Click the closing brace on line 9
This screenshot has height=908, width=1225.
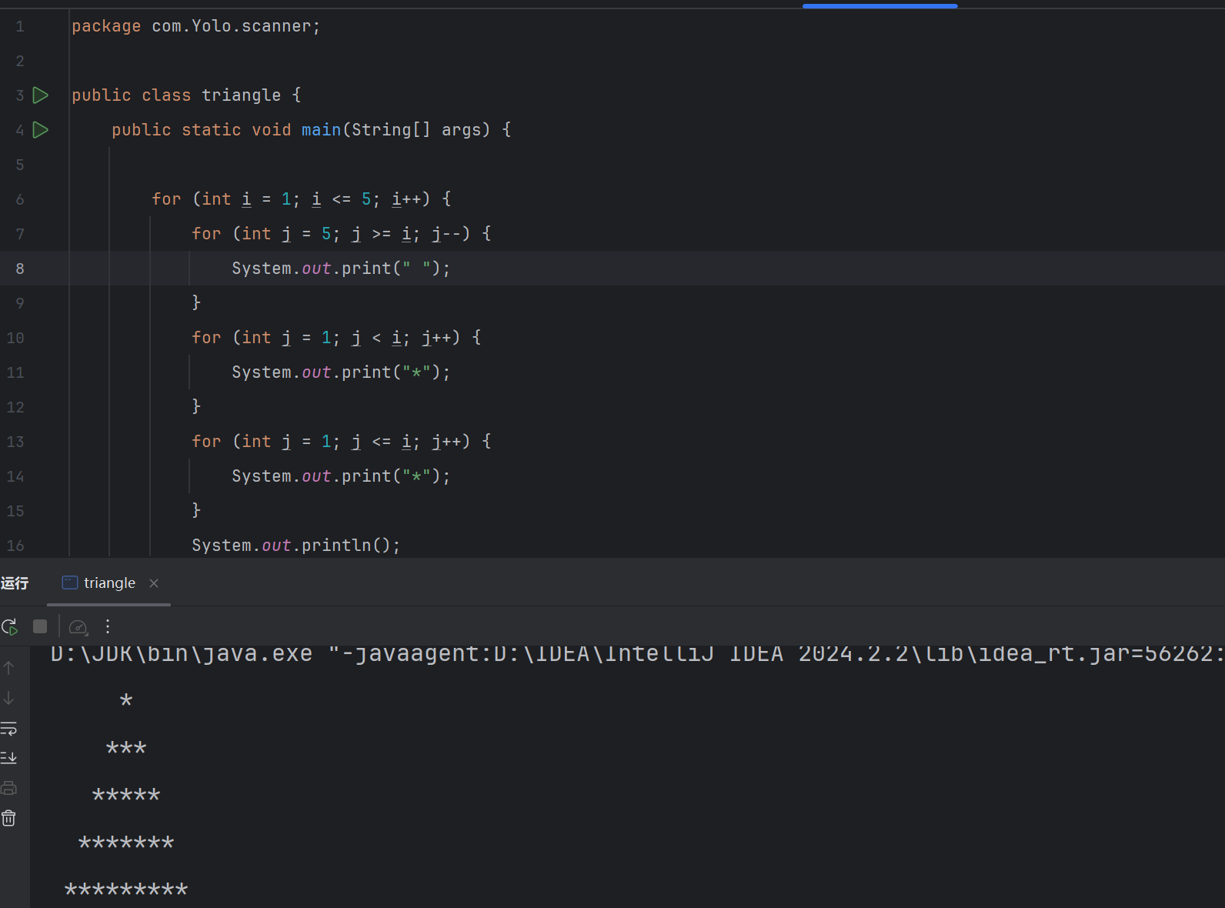tap(196, 302)
